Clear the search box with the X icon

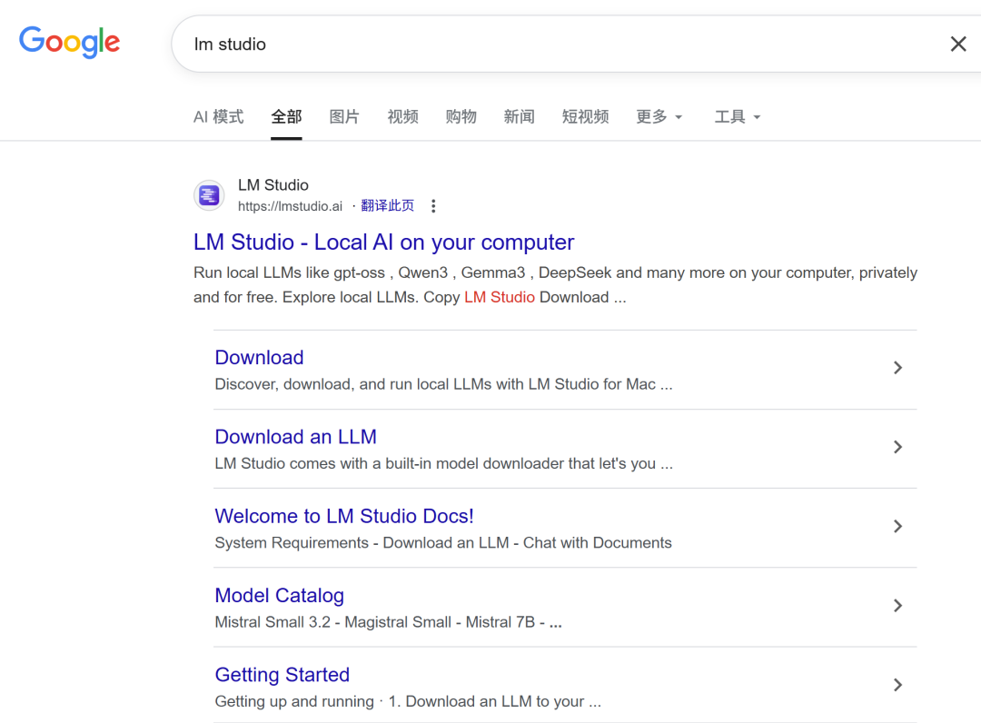958,44
